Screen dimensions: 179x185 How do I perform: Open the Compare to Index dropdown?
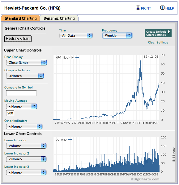point(25,76)
